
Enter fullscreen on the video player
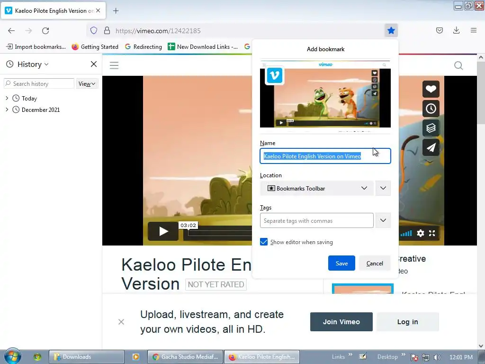click(x=432, y=233)
